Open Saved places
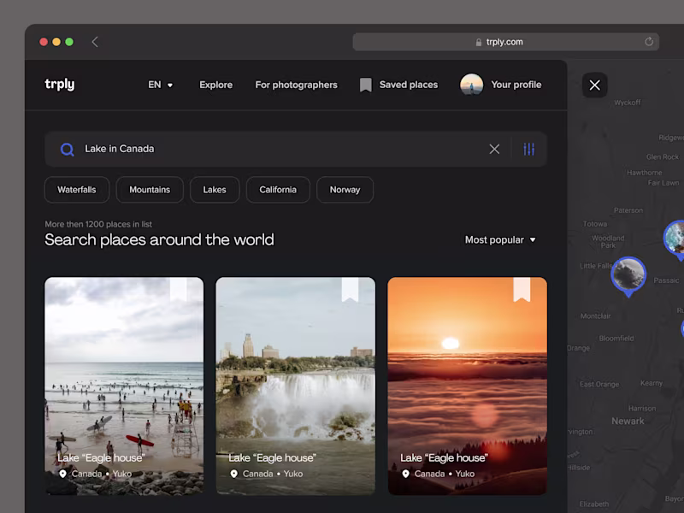Screen dimensions: 684x513 click(x=409, y=85)
